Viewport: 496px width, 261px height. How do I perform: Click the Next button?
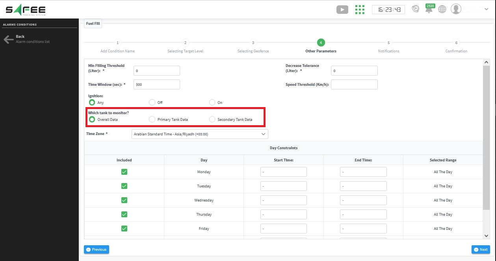pos(481,250)
